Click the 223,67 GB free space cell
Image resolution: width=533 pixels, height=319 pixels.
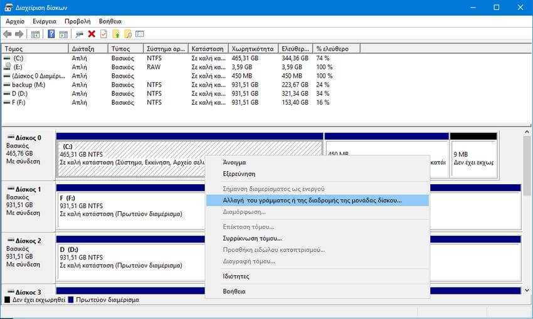pos(295,85)
